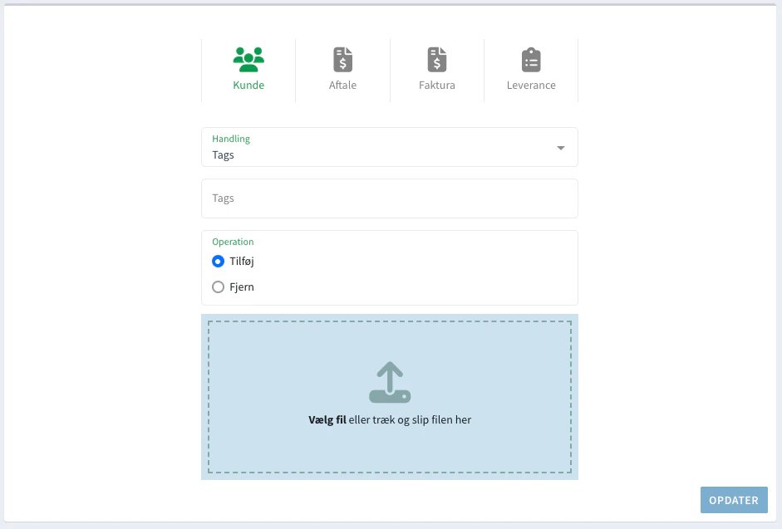Choose the Fjern radio button
The height and width of the screenshot is (529, 782).
[x=219, y=287]
